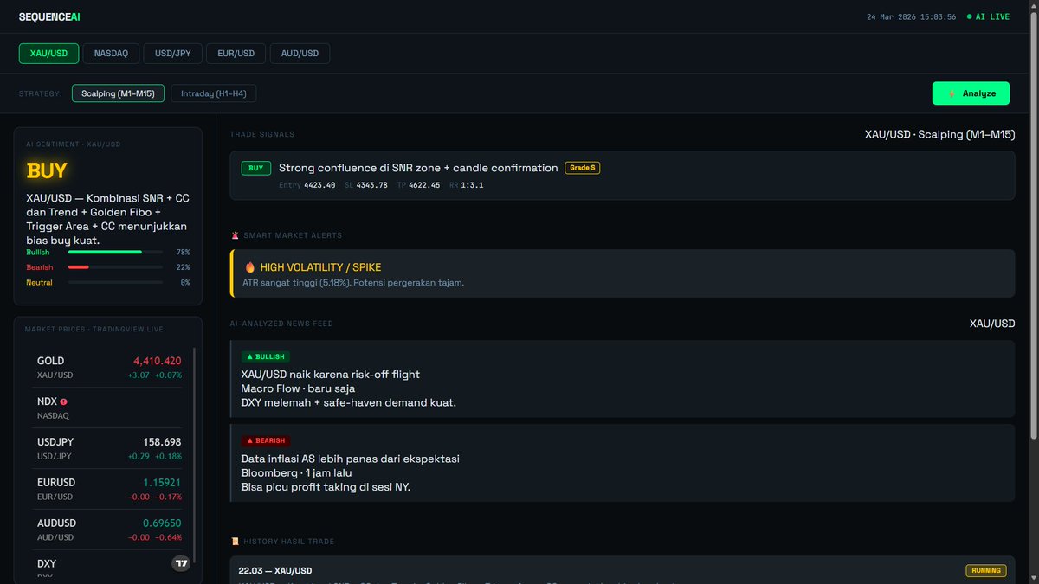
Task: Click the Grade S badge
Action: point(583,168)
